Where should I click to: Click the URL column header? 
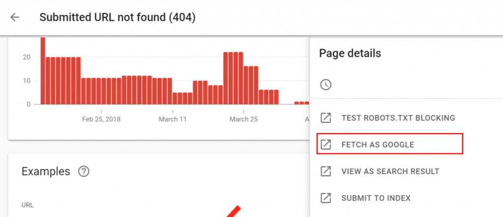(28, 205)
